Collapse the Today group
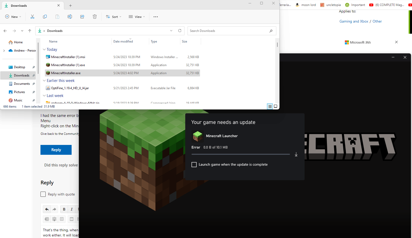 click(x=44, y=49)
